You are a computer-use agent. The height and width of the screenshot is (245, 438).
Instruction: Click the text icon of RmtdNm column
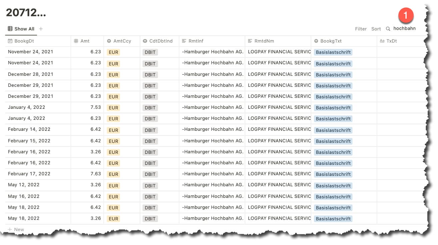click(250, 41)
